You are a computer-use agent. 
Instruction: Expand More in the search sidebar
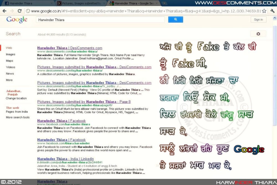pos(9,80)
